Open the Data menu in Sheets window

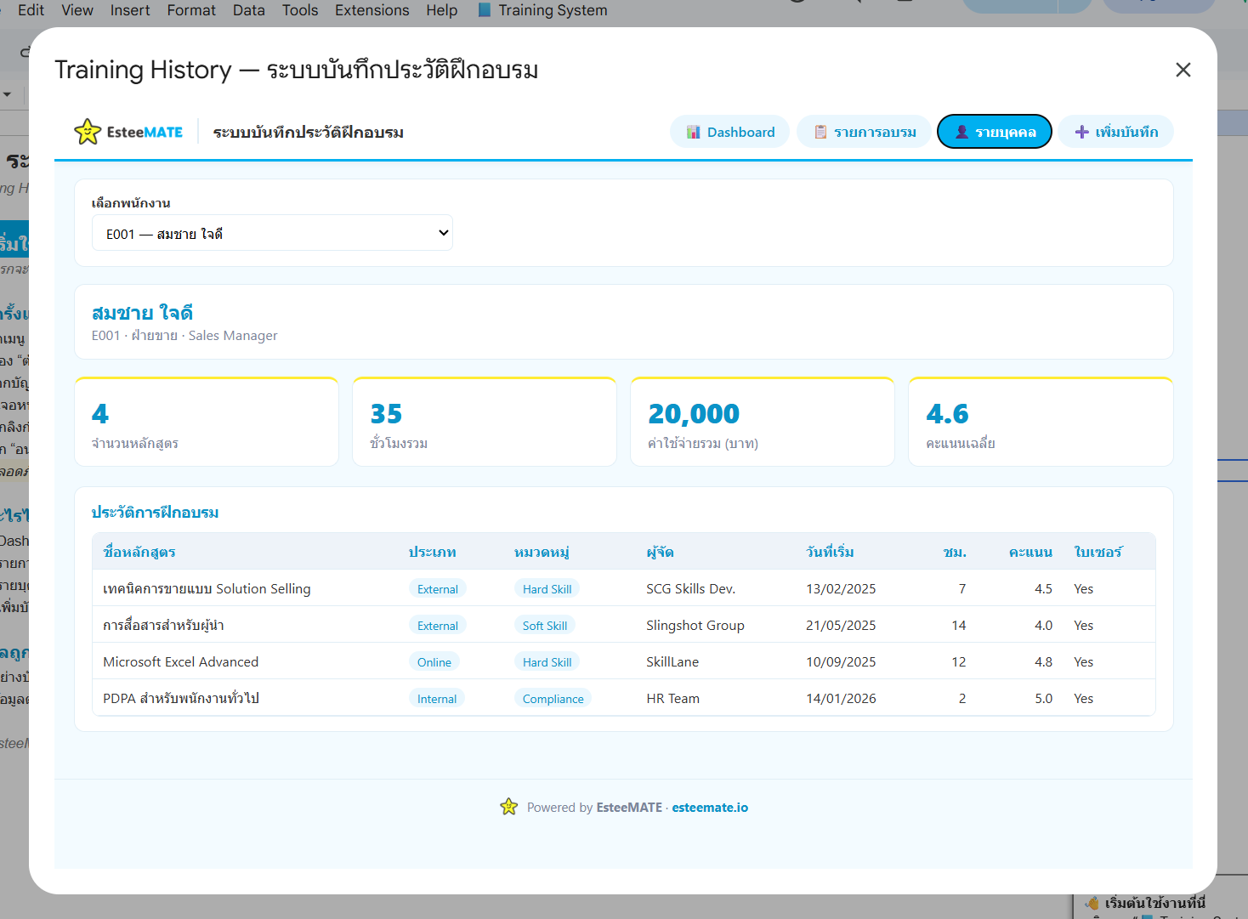click(249, 10)
